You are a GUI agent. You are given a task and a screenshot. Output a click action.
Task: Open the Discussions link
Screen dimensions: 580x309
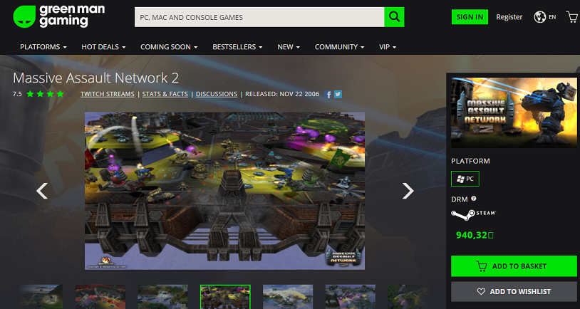(x=217, y=94)
